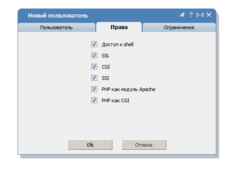Image resolution: width=233 pixels, height=170 pixels.
Task: Click the expand width icon in the title bar
Action: tap(200, 15)
